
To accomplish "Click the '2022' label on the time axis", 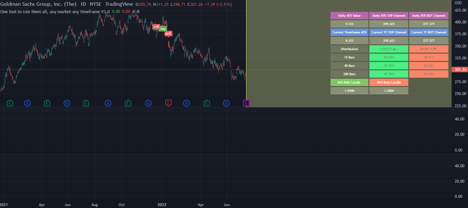I will pos(162,204).
